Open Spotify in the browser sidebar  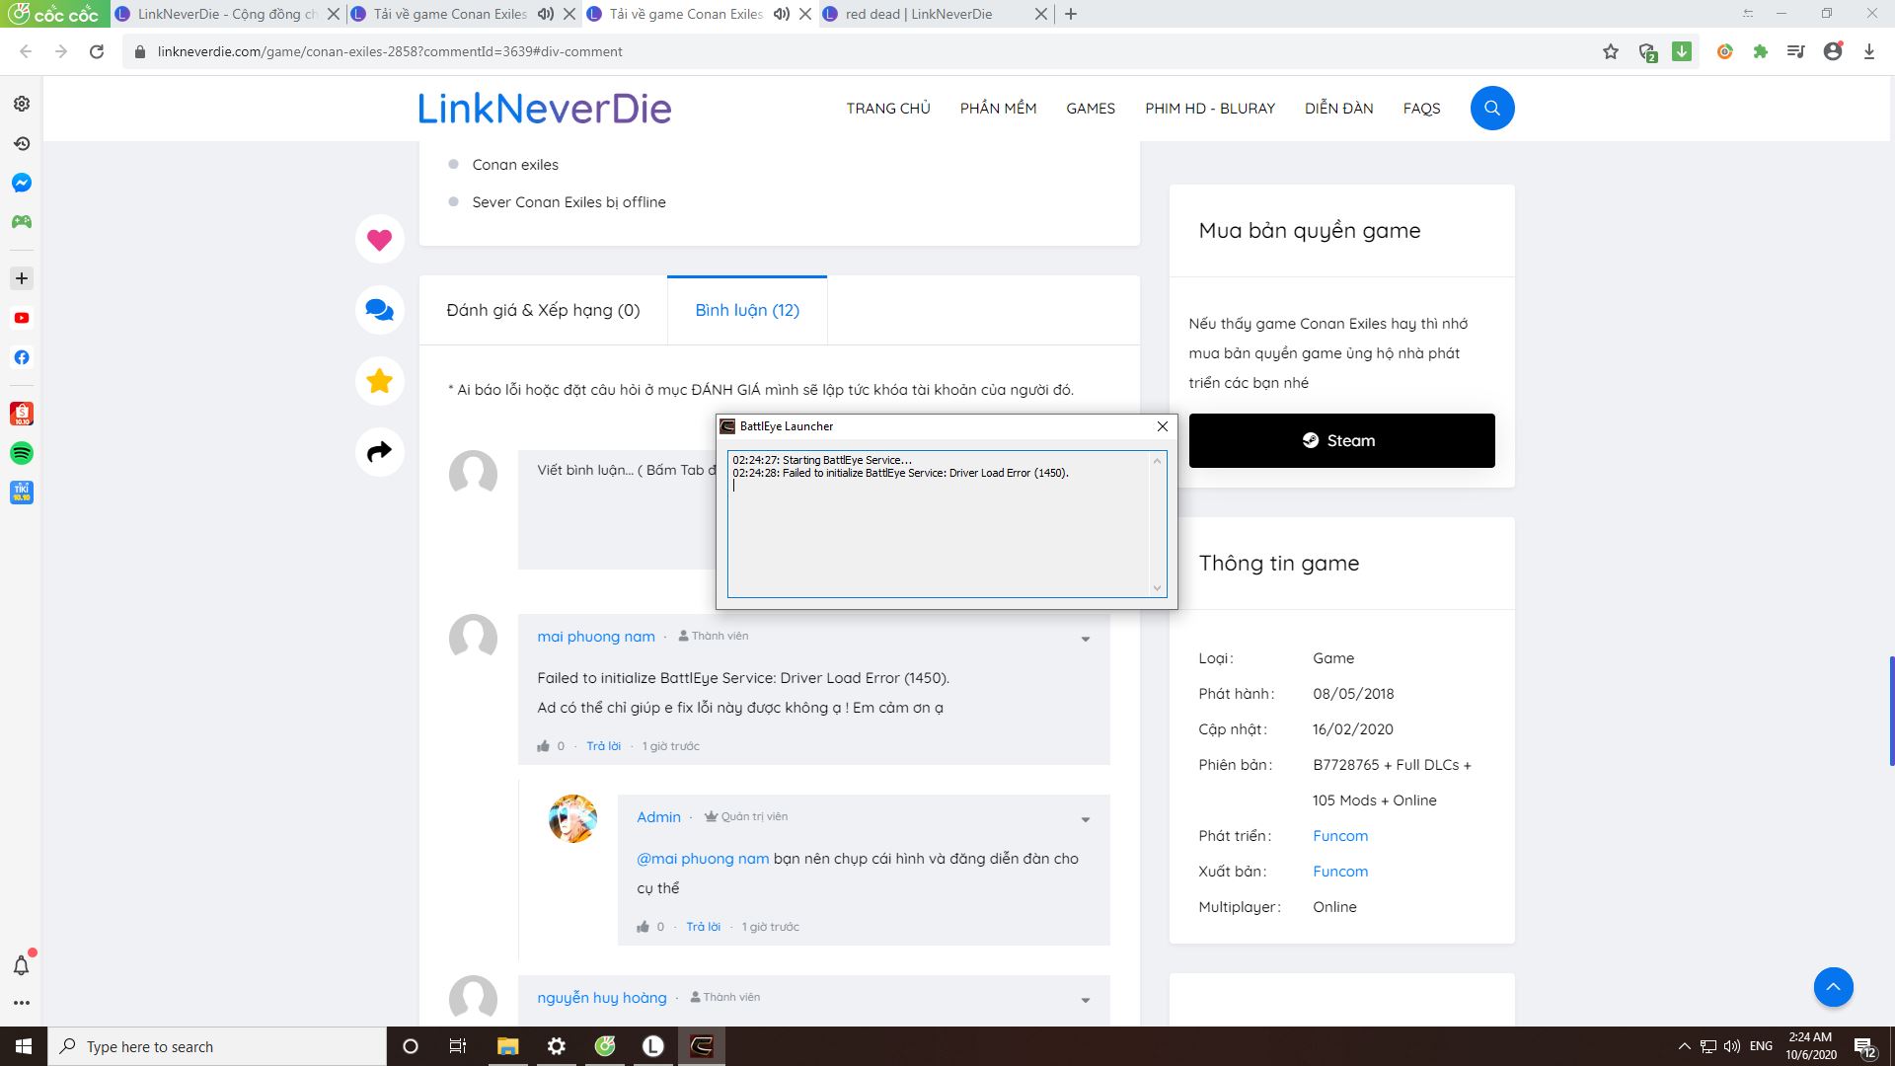(22, 453)
